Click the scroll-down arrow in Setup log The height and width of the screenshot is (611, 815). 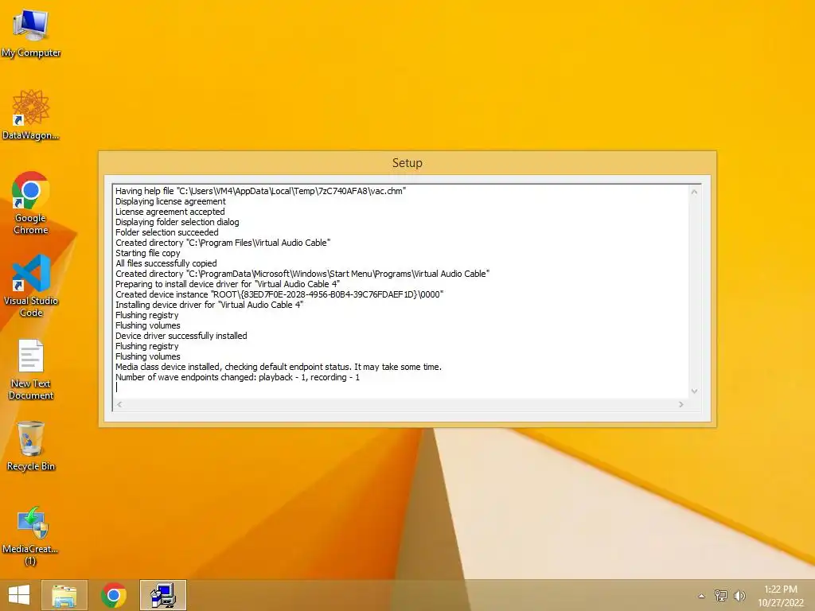point(694,391)
